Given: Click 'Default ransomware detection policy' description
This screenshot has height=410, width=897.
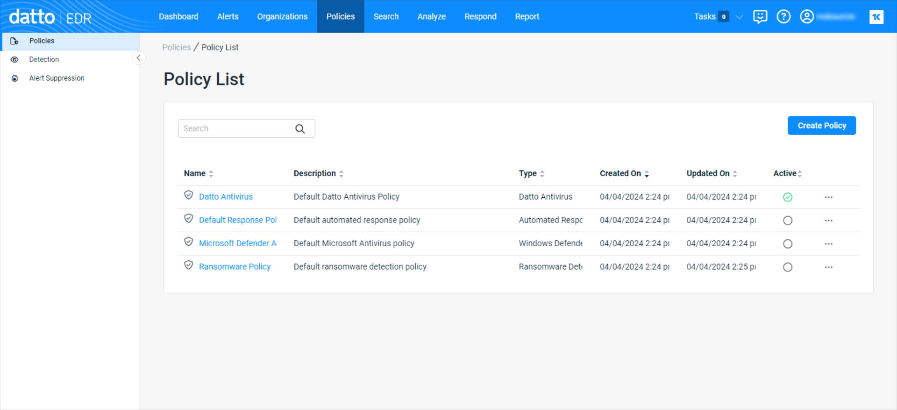Looking at the screenshot, I should coord(360,267).
